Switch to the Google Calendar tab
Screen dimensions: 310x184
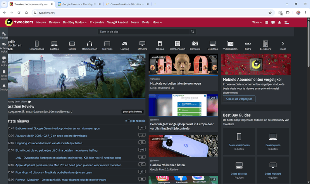(79, 4)
